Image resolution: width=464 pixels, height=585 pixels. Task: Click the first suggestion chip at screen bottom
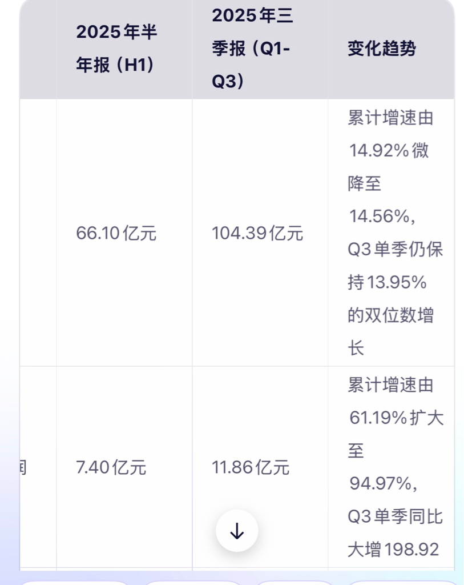pos(74,582)
